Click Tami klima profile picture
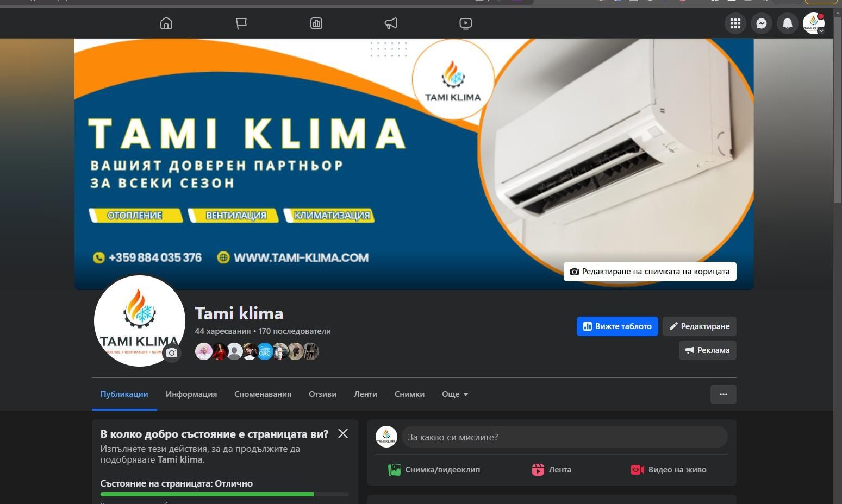Screen dimensions: 842x504 pyautogui.click(x=140, y=320)
